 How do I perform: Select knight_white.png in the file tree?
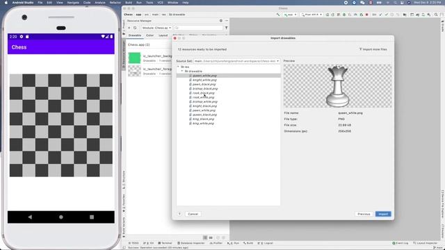[204, 80]
